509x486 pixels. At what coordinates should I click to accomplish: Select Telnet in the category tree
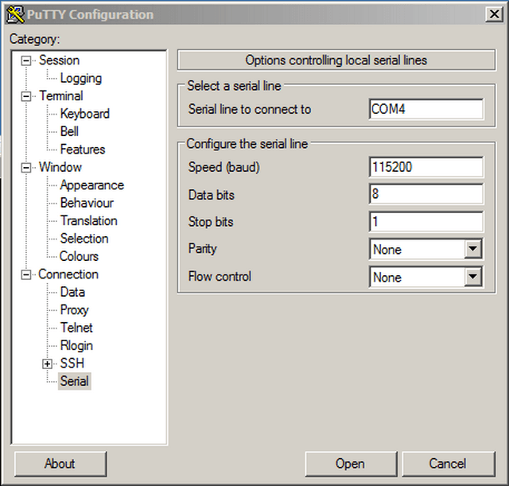point(76,328)
